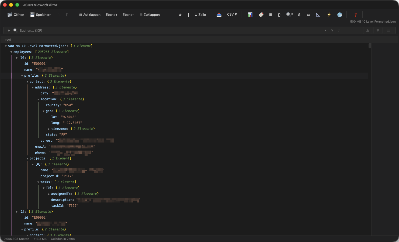Collapse the address node
Viewport: 399px width, 242px height.
pos(33,88)
